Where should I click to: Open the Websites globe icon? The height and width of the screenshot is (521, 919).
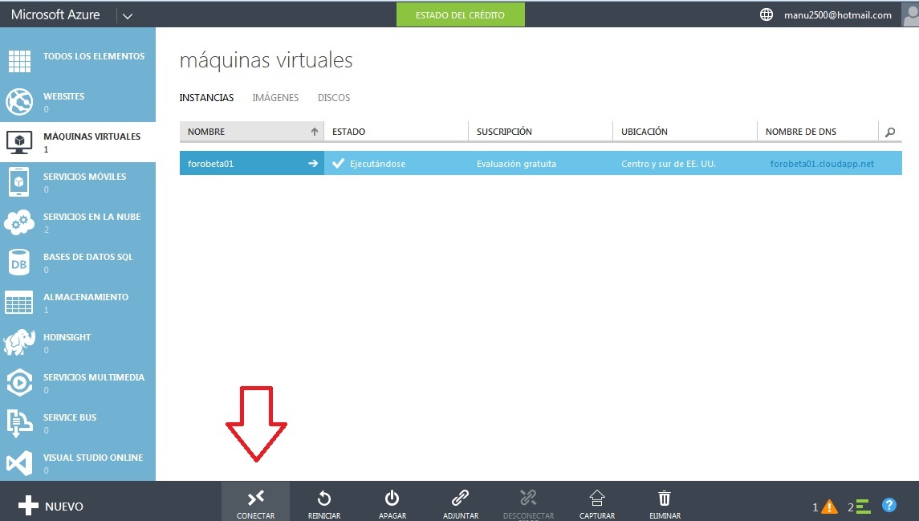19,101
